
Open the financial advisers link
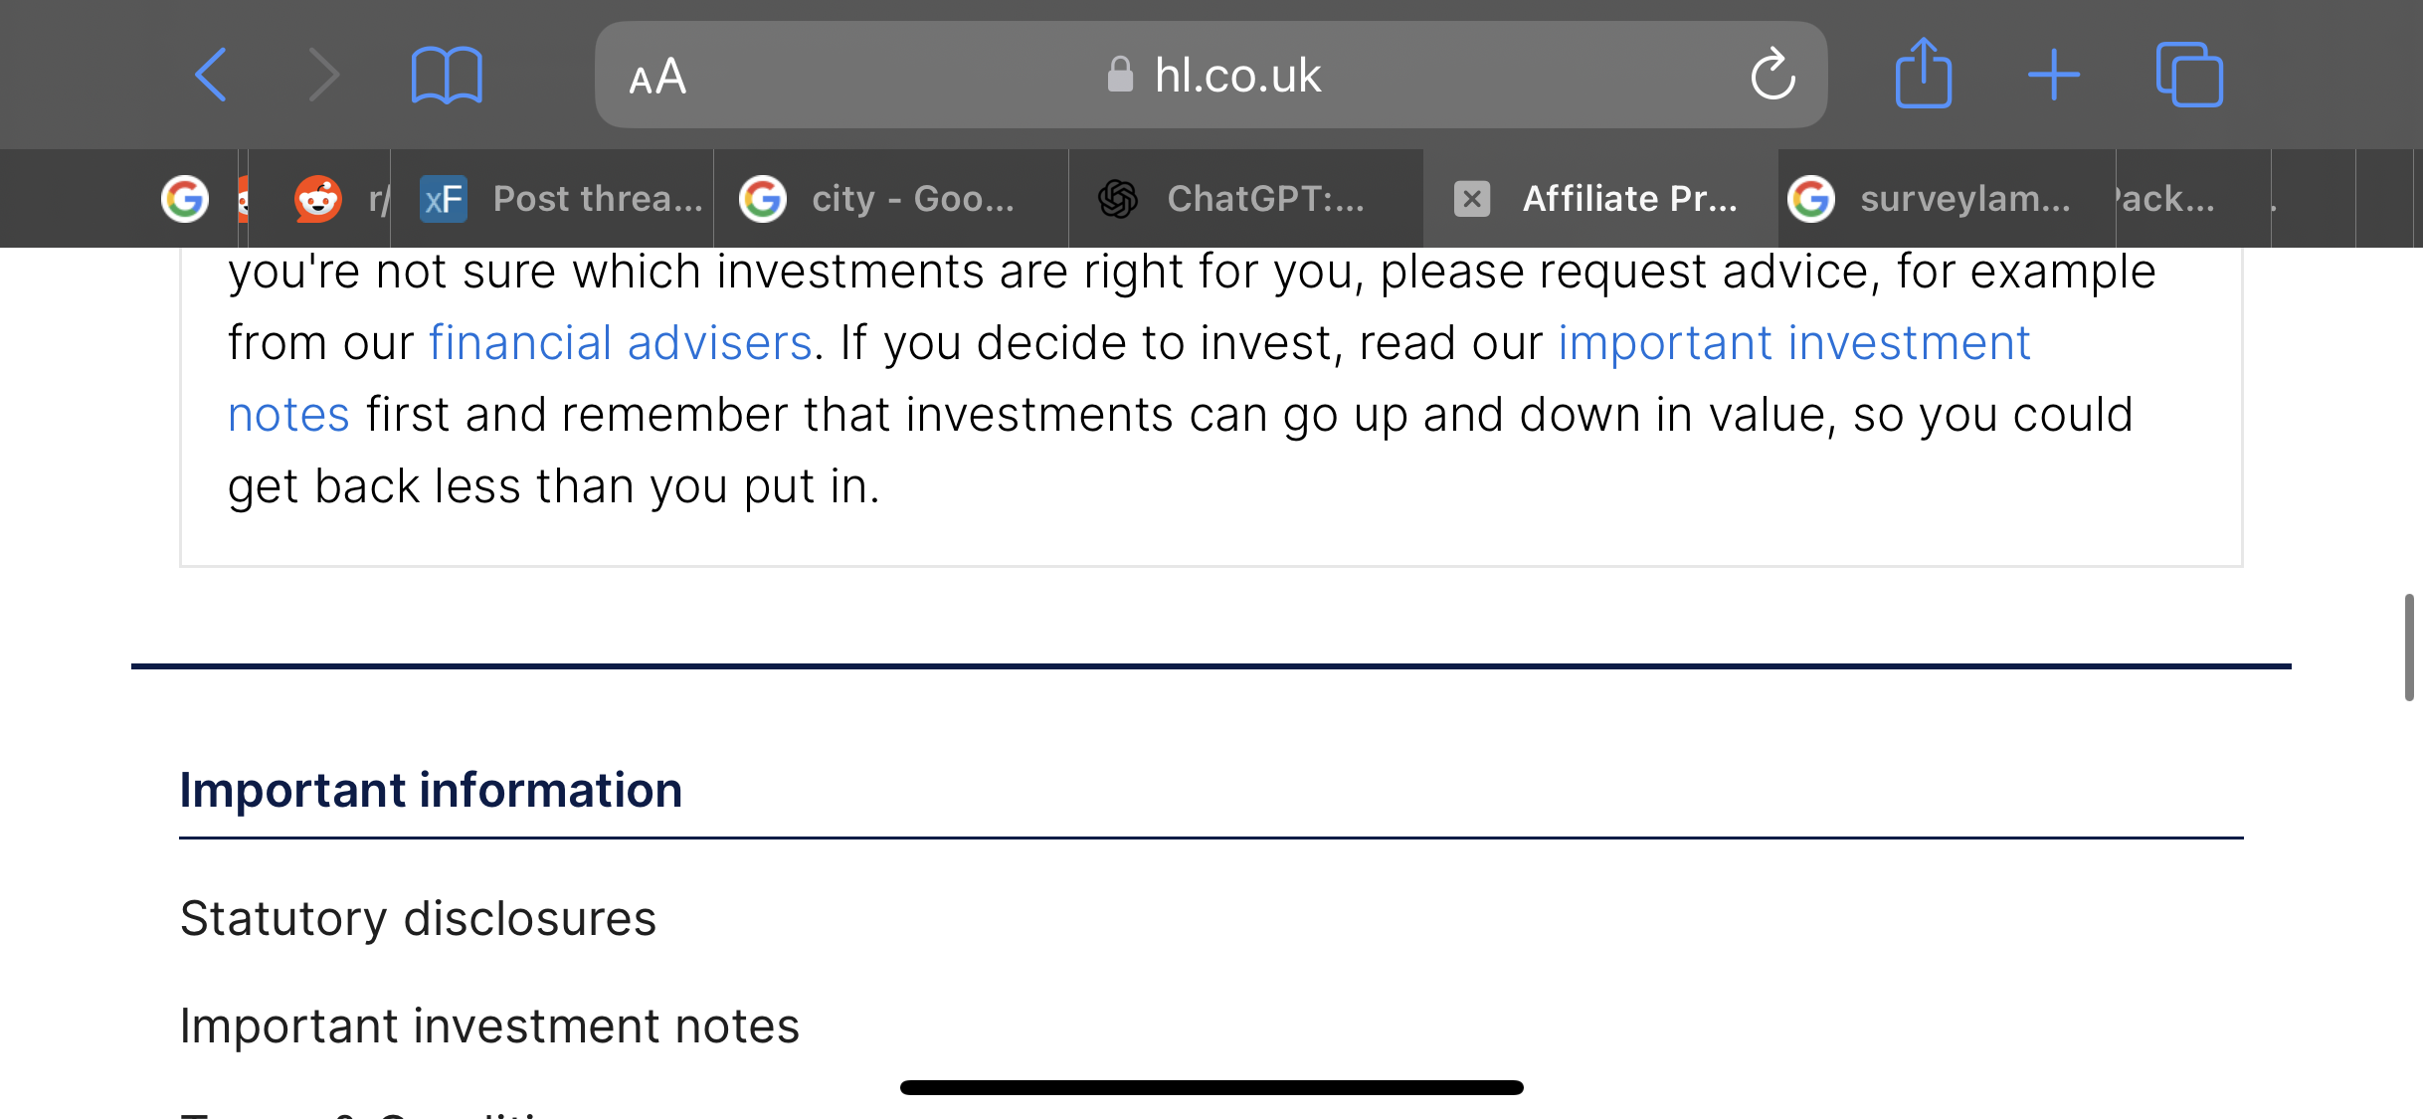(621, 343)
